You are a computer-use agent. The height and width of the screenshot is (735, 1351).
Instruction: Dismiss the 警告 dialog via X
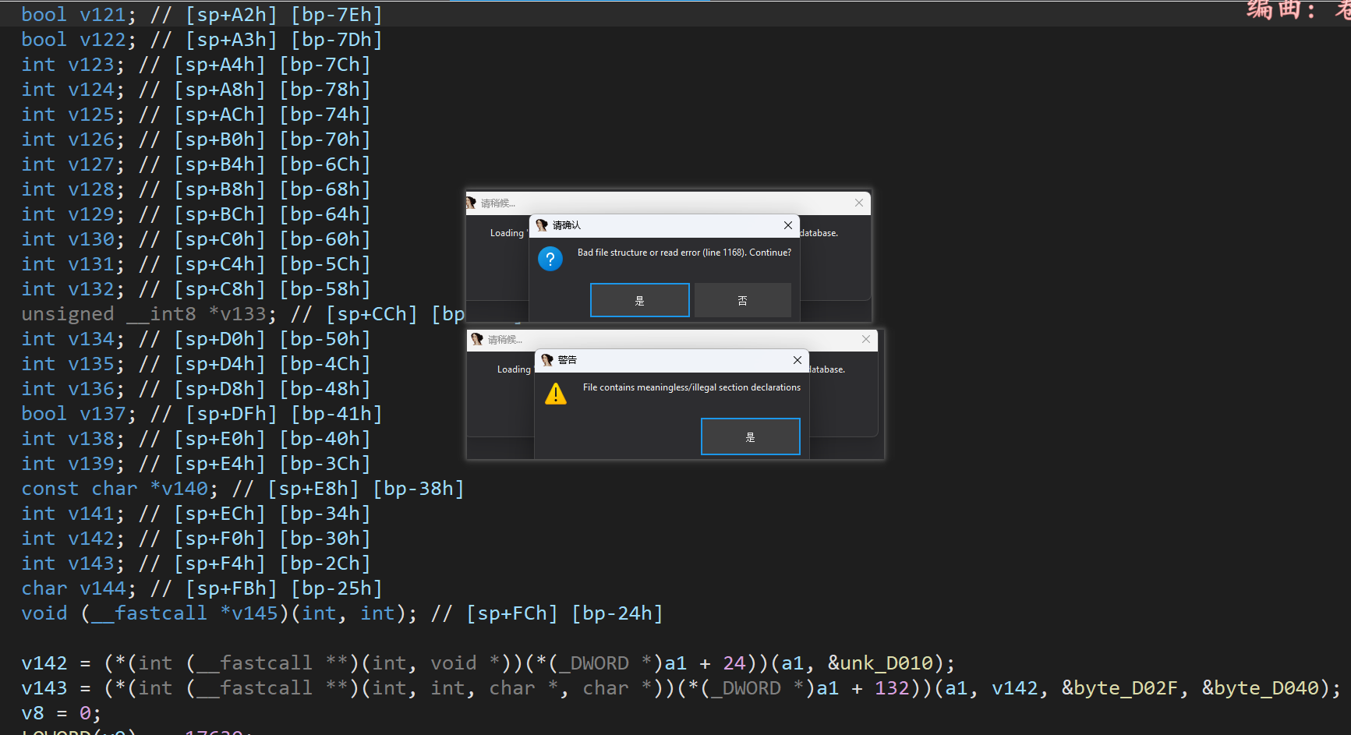(797, 360)
